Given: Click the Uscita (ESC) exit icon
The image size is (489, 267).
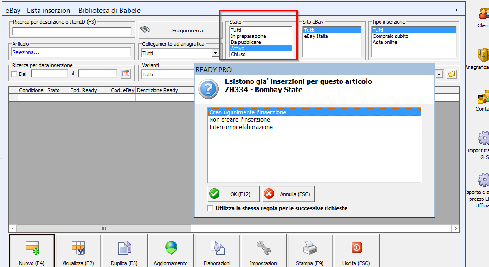Looking at the screenshot, I should pyautogui.click(x=356, y=248).
